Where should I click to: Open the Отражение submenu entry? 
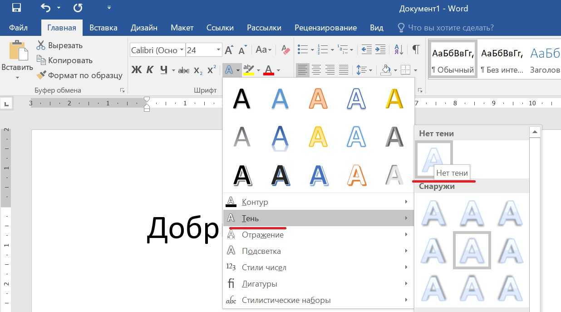click(318, 234)
